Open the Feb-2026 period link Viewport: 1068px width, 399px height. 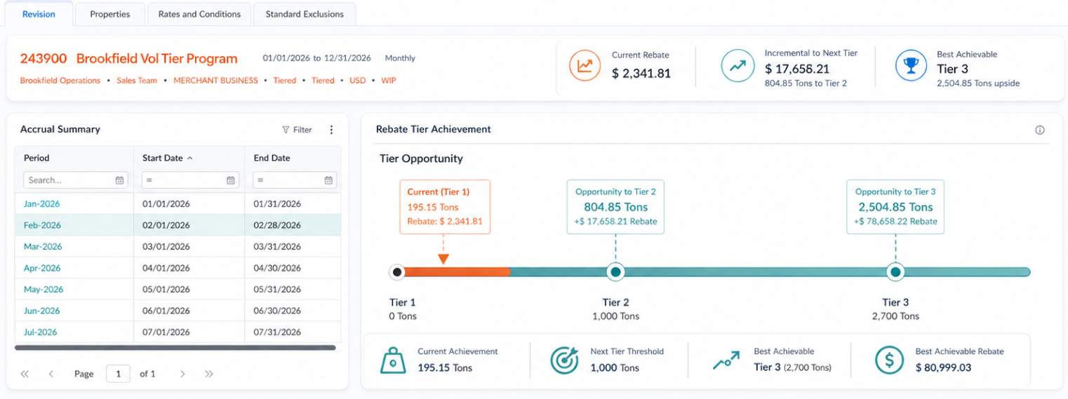click(x=43, y=225)
